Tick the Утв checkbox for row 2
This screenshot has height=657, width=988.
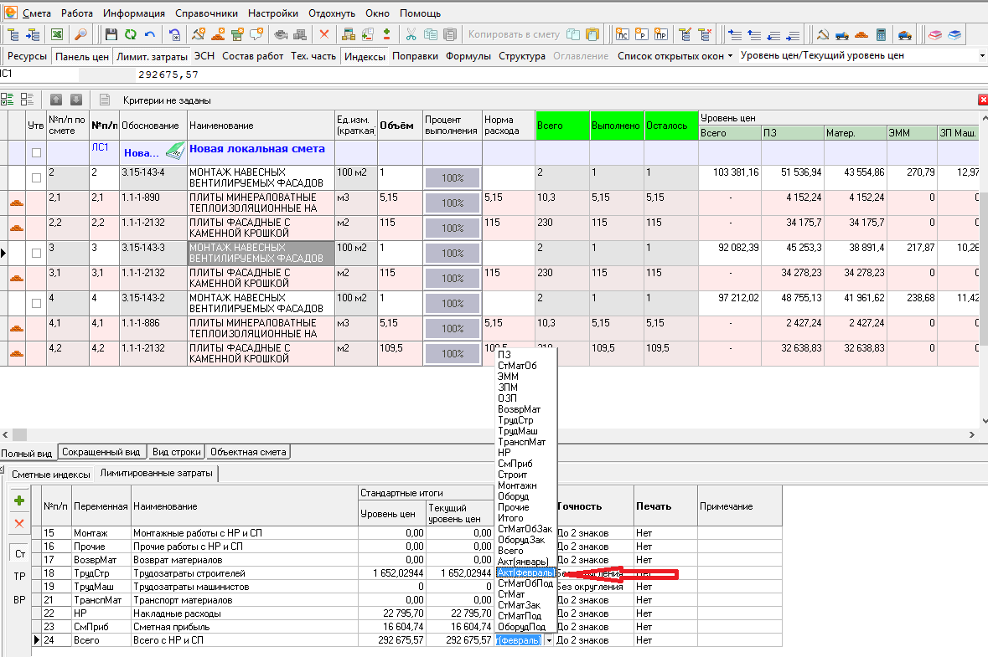click(36, 177)
